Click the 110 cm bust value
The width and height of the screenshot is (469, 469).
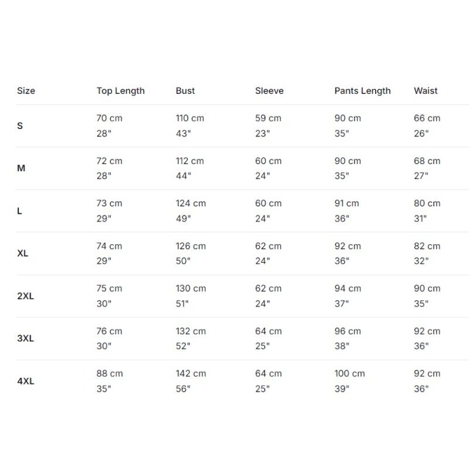(190, 118)
